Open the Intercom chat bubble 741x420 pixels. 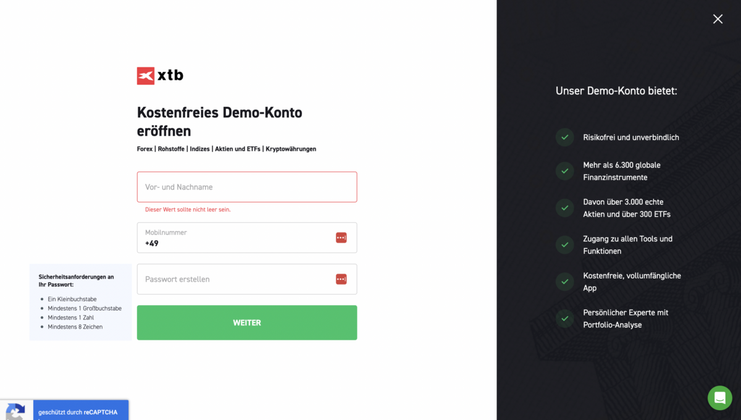point(719,398)
